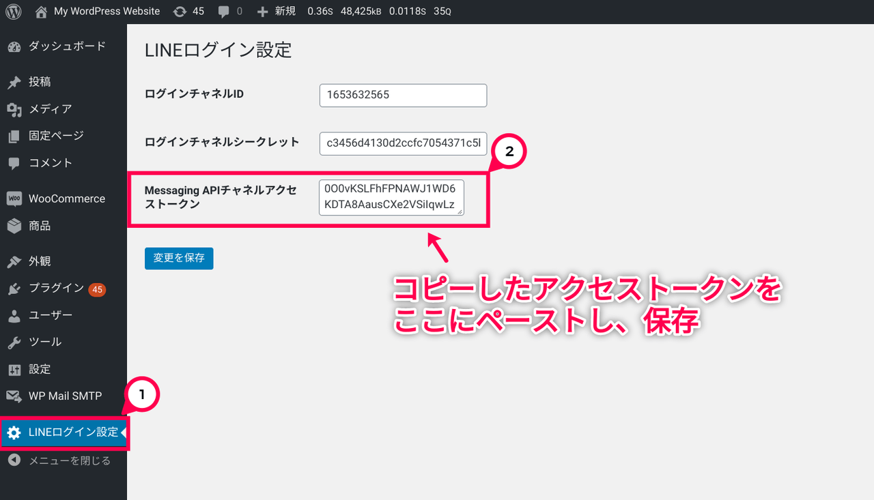Click the LINEログイン設定 page heading
The image size is (874, 500).
[218, 50]
